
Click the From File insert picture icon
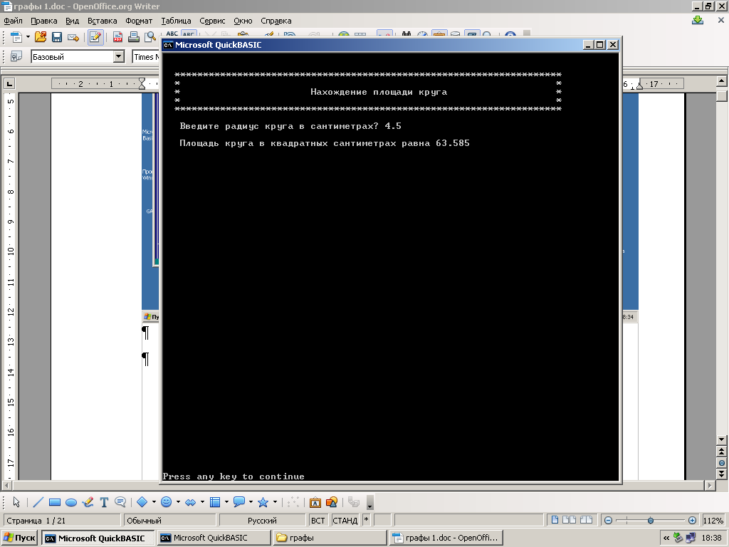click(332, 502)
